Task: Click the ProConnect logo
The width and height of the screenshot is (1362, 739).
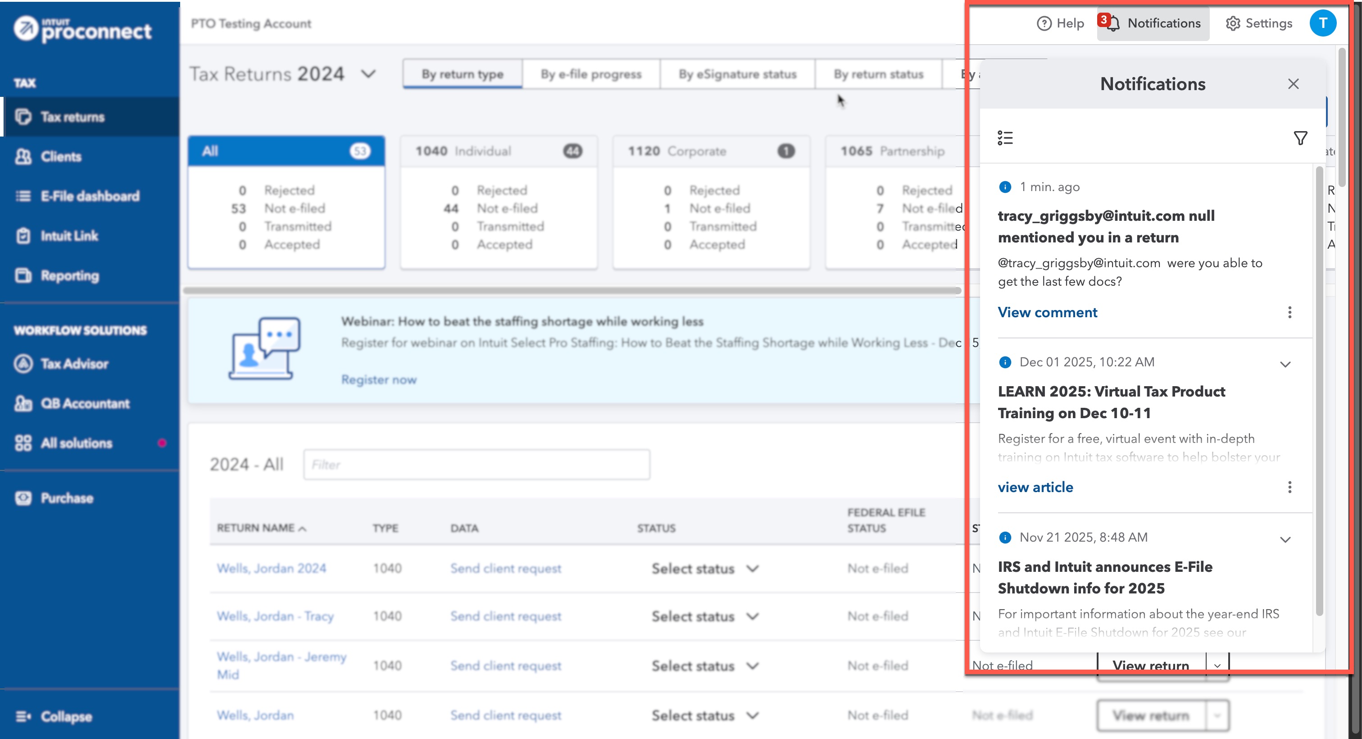Action: (x=83, y=29)
